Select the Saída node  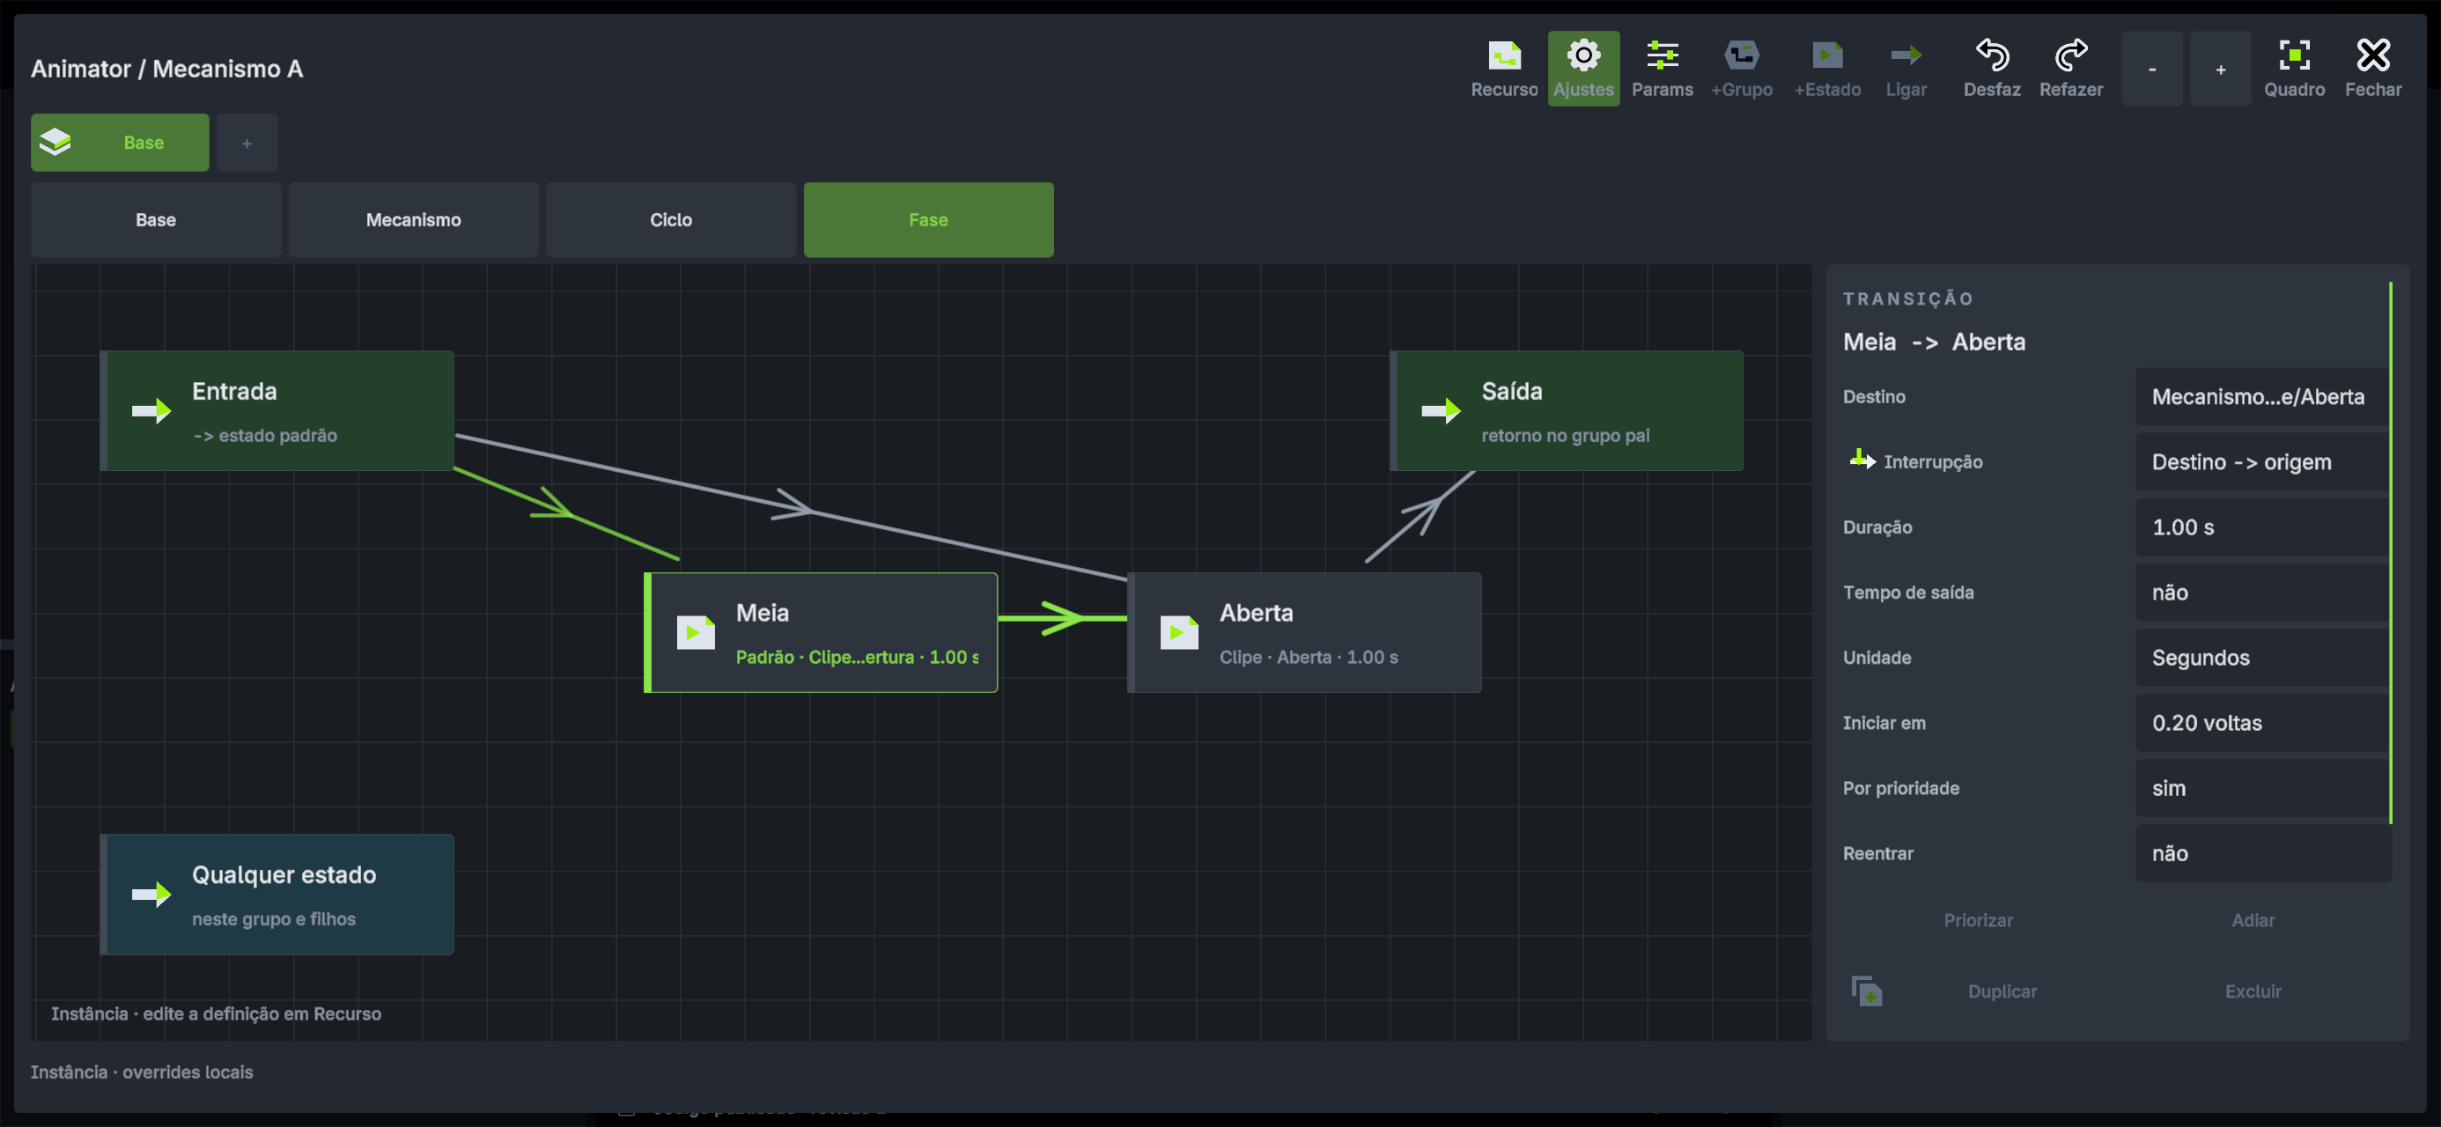[x=1567, y=410]
